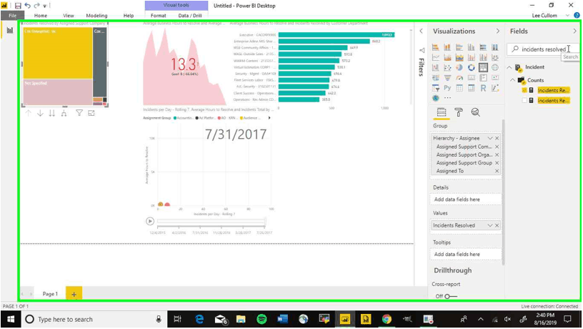Choose the Table visualization icon

coord(459,88)
